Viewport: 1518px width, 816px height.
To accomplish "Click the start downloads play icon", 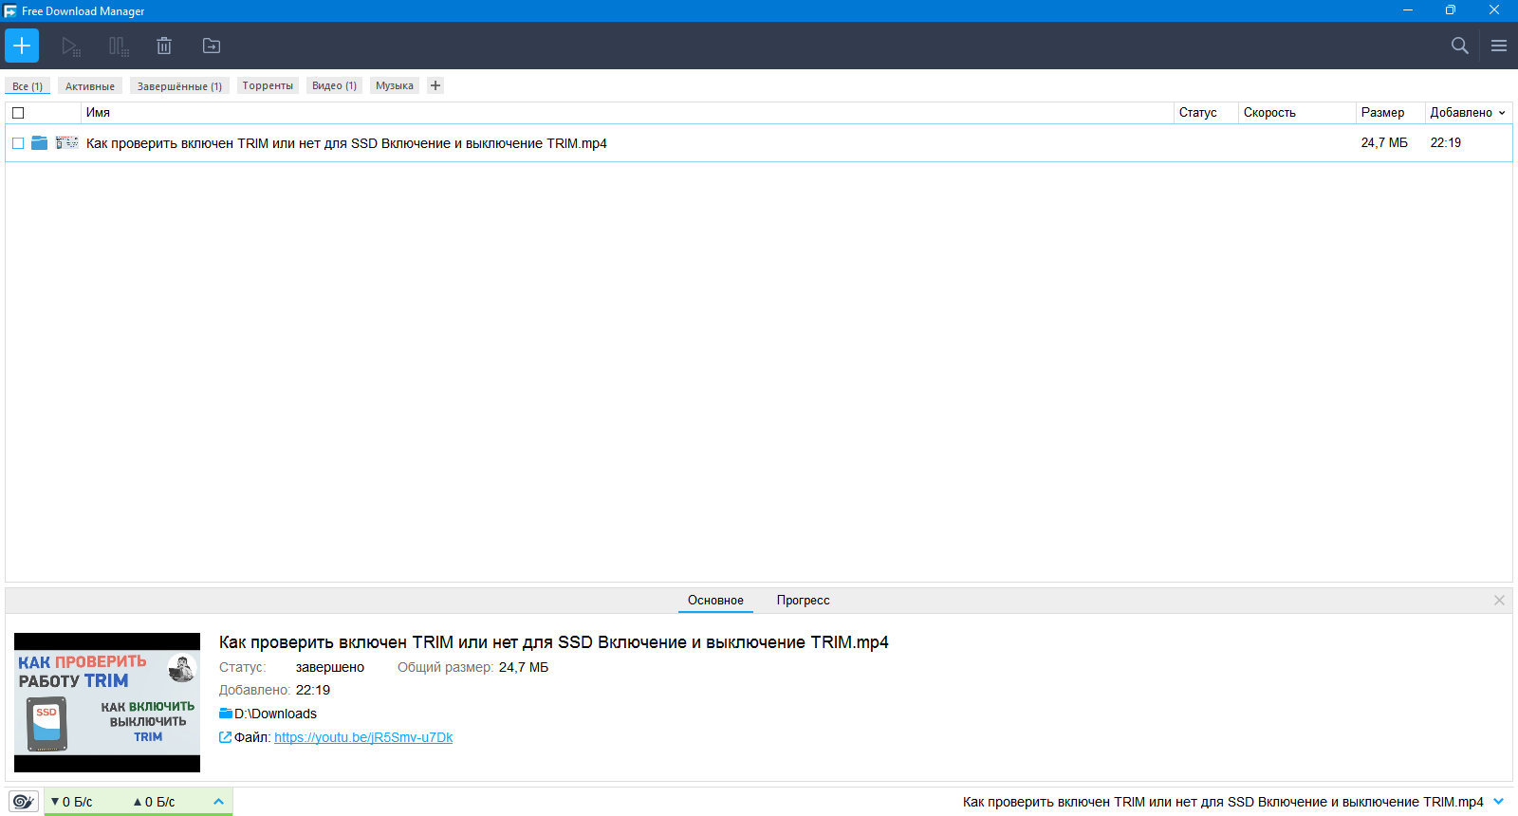I will pos(70,46).
